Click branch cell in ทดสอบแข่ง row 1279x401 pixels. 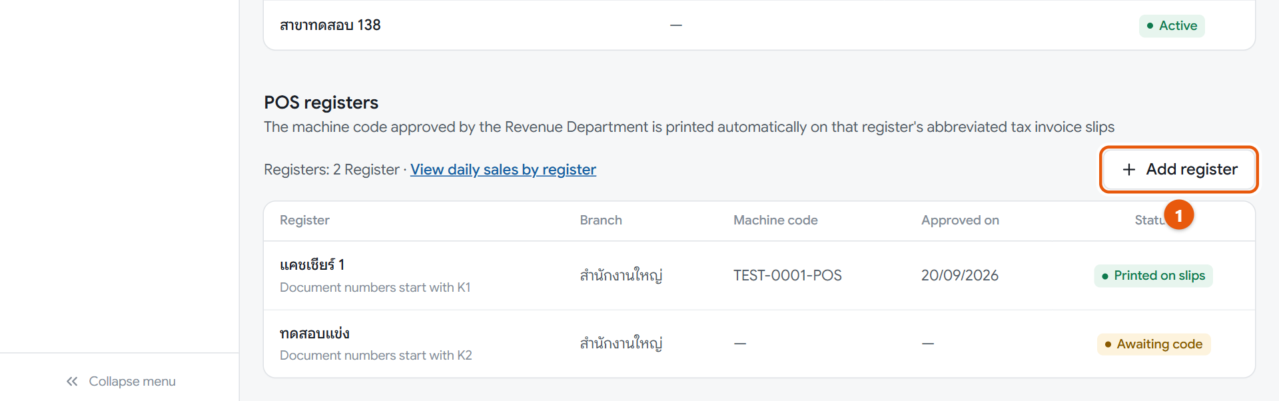coord(621,344)
